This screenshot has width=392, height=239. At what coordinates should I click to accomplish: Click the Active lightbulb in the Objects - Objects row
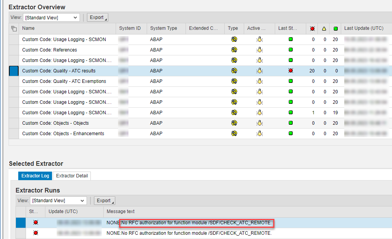(x=260, y=123)
